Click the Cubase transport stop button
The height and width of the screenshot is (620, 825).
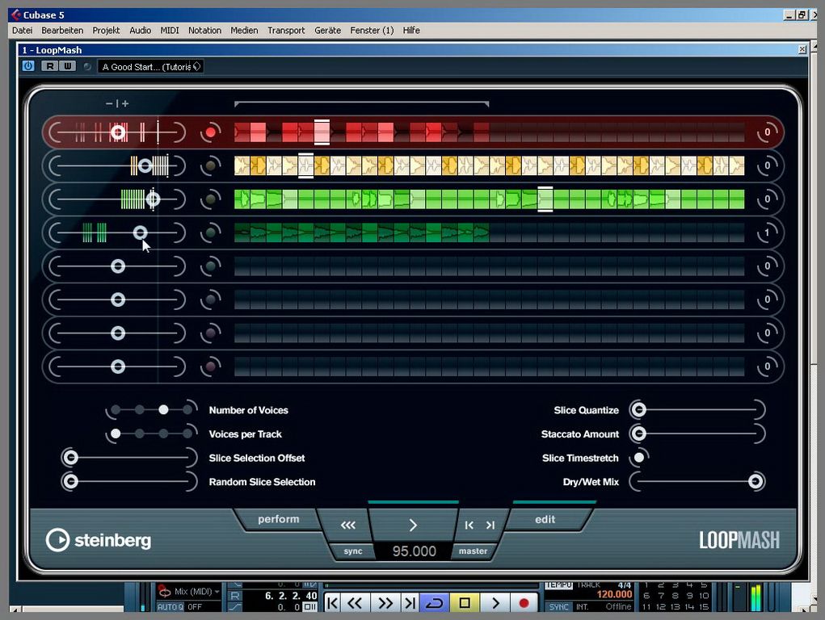point(464,603)
